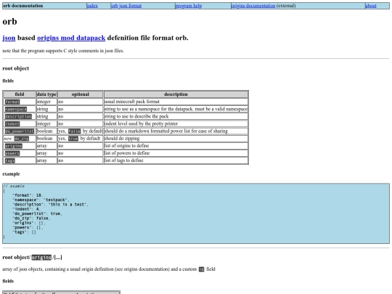Click the 'id' code in origins paragraph
The height and width of the screenshot is (294, 392).
[202, 269]
